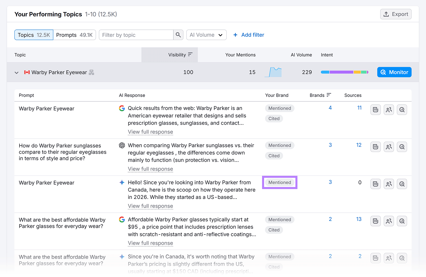This screenshot has height=277, width=426.
Task: Click sources count 13
Action: coord(359,219)
